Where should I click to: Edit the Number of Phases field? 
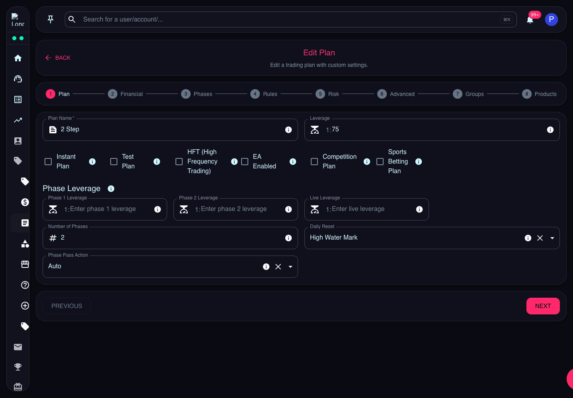pyautogui.click(x=170, y=238)
